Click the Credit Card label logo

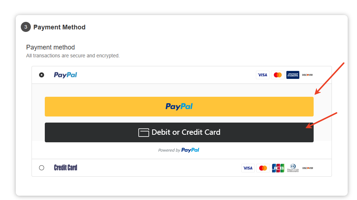coord(66,167)
